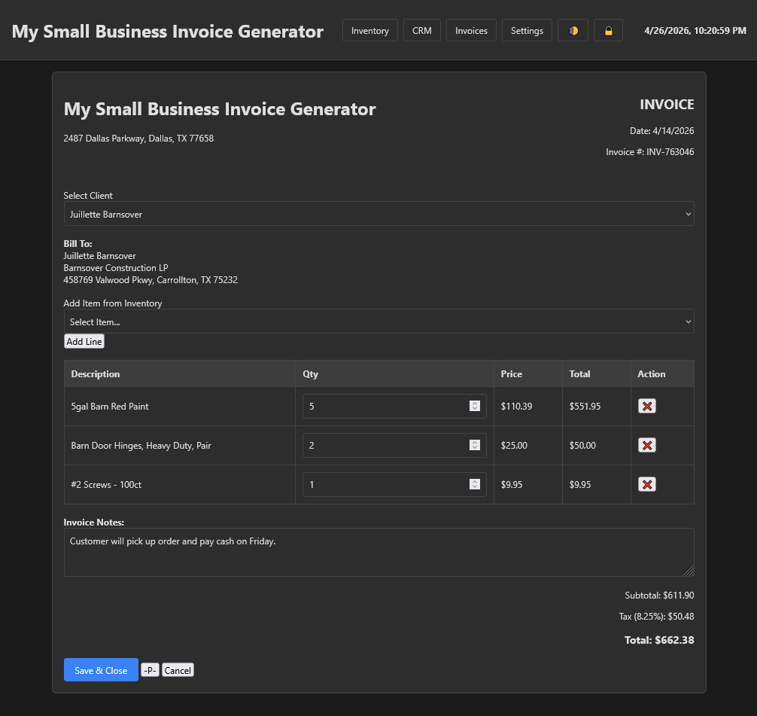This screenshot has height=716, width=757.
Task: Click the -P- button
Action: click(150, 670)
